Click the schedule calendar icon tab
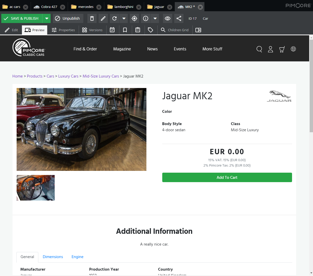Image resolution: width=313 pixels, height=276 pixels. pyautogui.click(x=112, y=30)
